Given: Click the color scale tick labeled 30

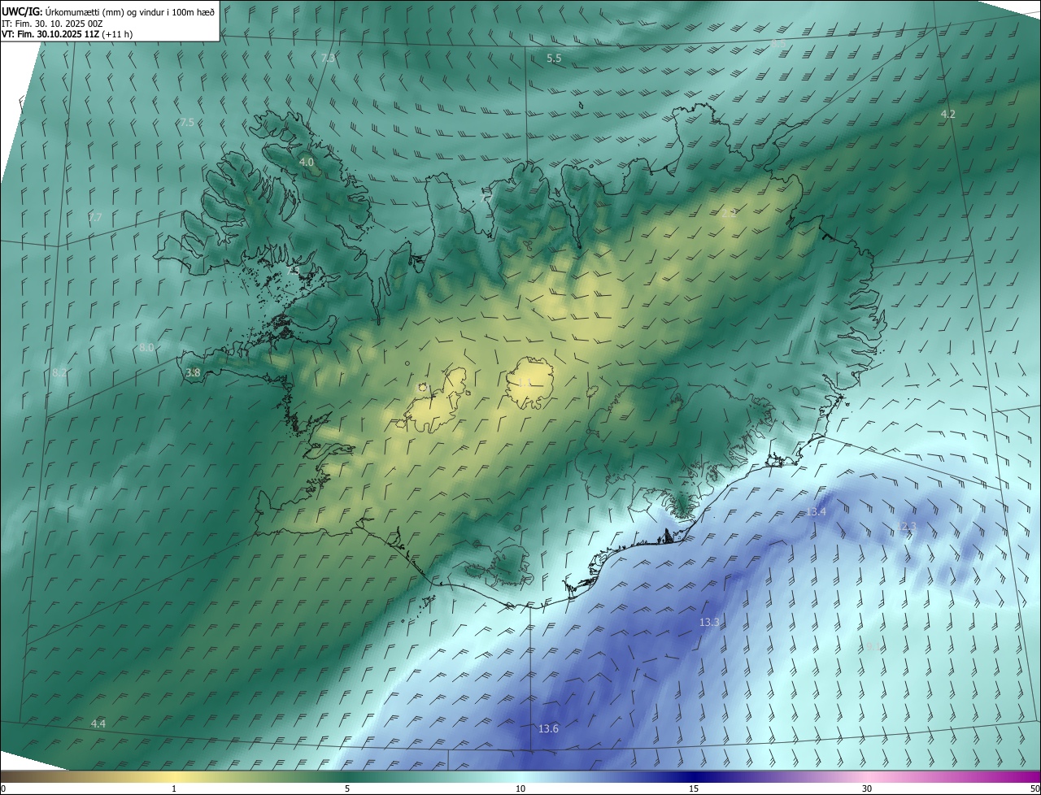Looking at the screenshot, I should (867, 788).
